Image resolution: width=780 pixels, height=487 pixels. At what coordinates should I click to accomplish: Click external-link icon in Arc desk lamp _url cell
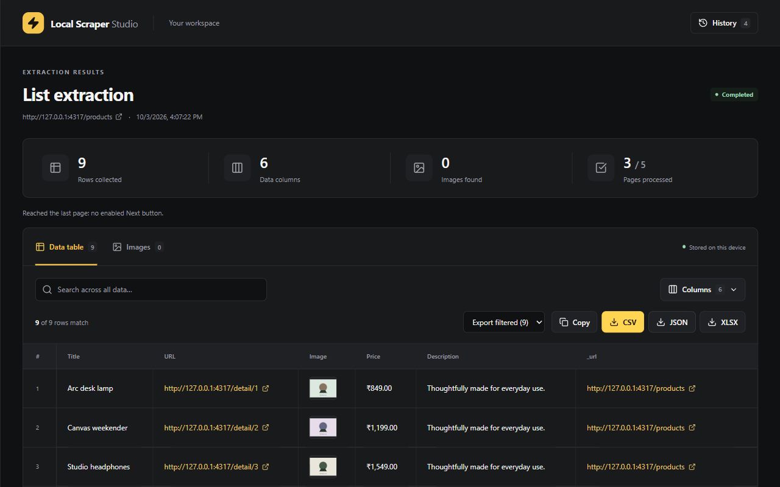692,388
